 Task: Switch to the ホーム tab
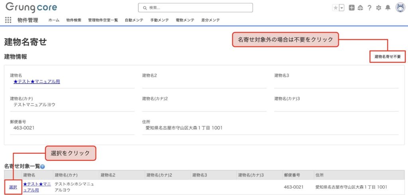[x=54, y=20]
